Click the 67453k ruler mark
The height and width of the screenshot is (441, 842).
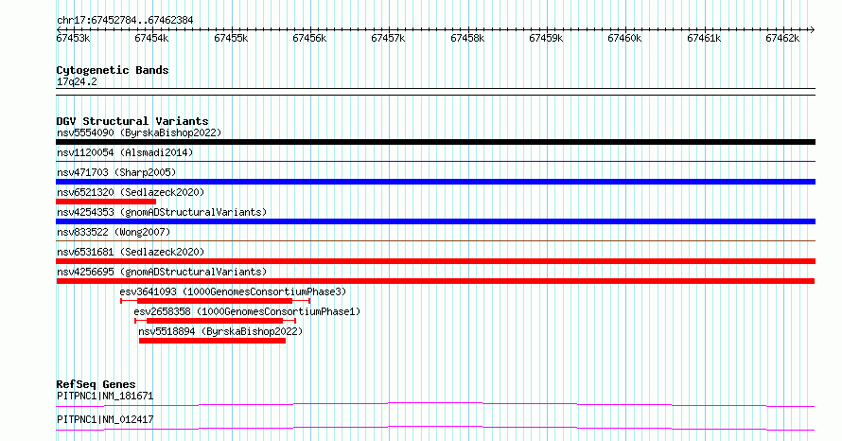[73, 38]
